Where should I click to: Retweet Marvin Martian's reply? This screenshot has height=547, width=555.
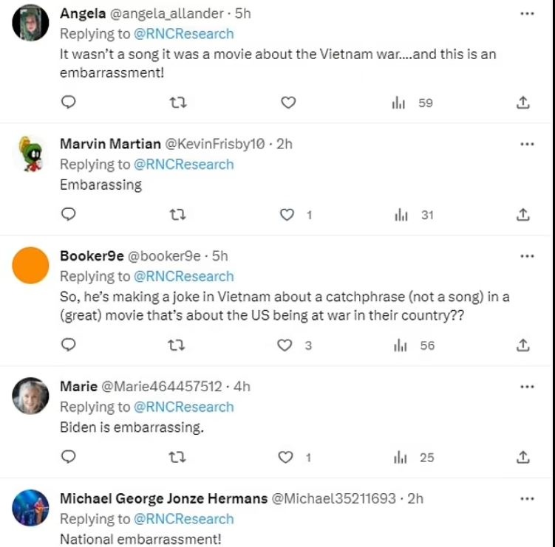(177, 215)
